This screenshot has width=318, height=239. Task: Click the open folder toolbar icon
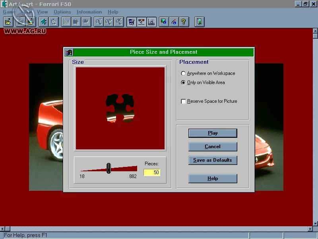click(8, 22)
